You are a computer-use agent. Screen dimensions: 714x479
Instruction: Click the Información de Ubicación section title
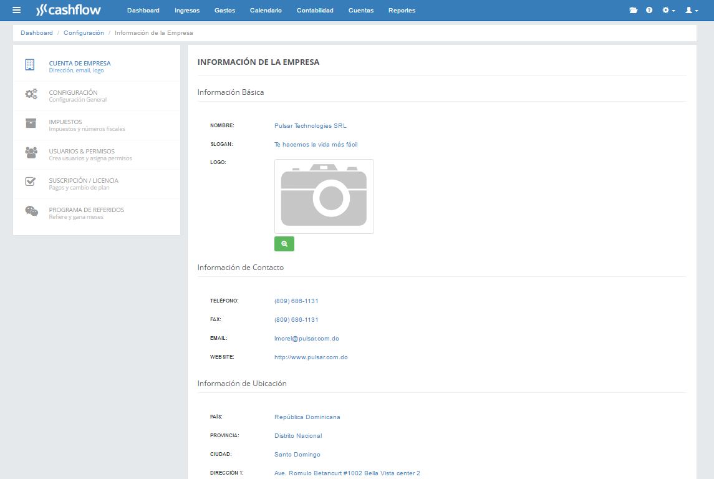click(x=242, y=384)
